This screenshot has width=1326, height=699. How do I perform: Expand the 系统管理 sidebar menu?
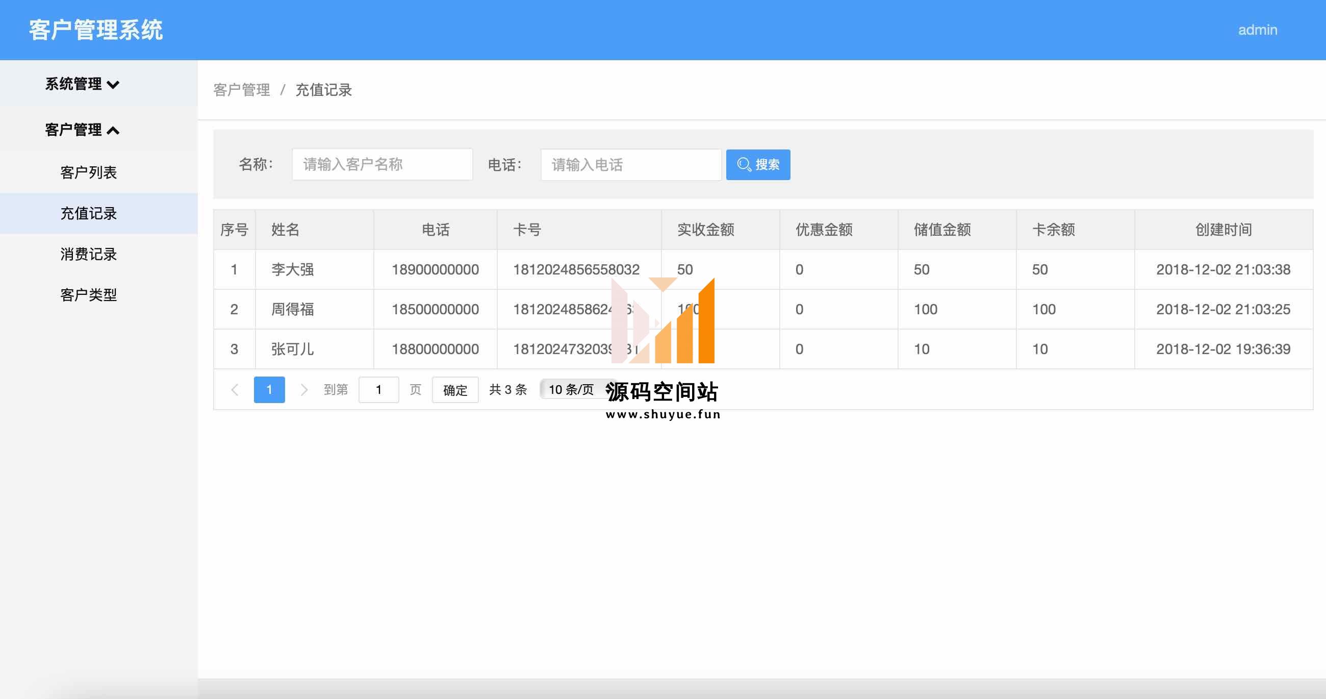(x=82, y=84)
